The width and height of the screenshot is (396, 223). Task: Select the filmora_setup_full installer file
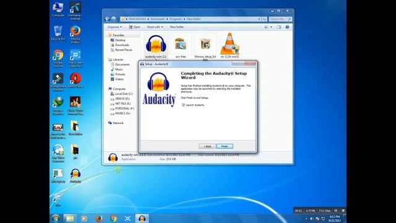click(x=205, y=47)
